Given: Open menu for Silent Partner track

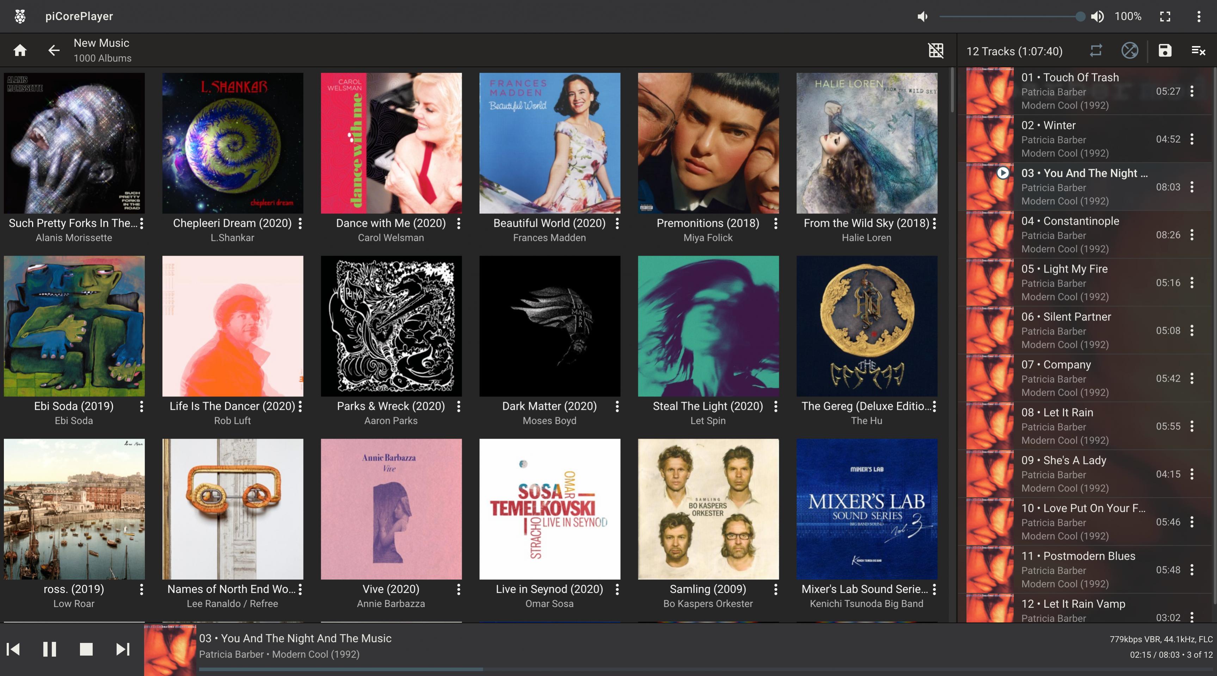Looking at the screenshot, I should pos(1192,331).
